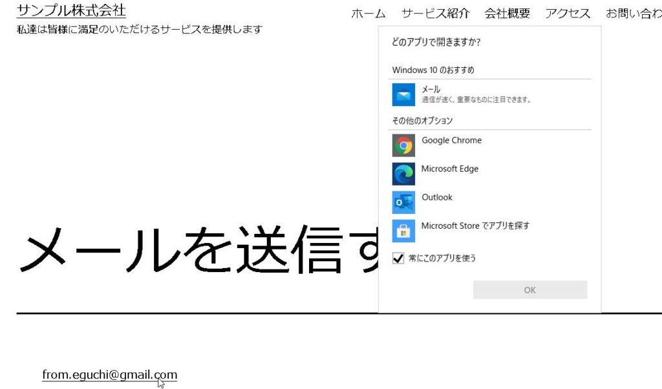Choose the Google Chrome text label
The image size is (662, 389).
[451, 140]
